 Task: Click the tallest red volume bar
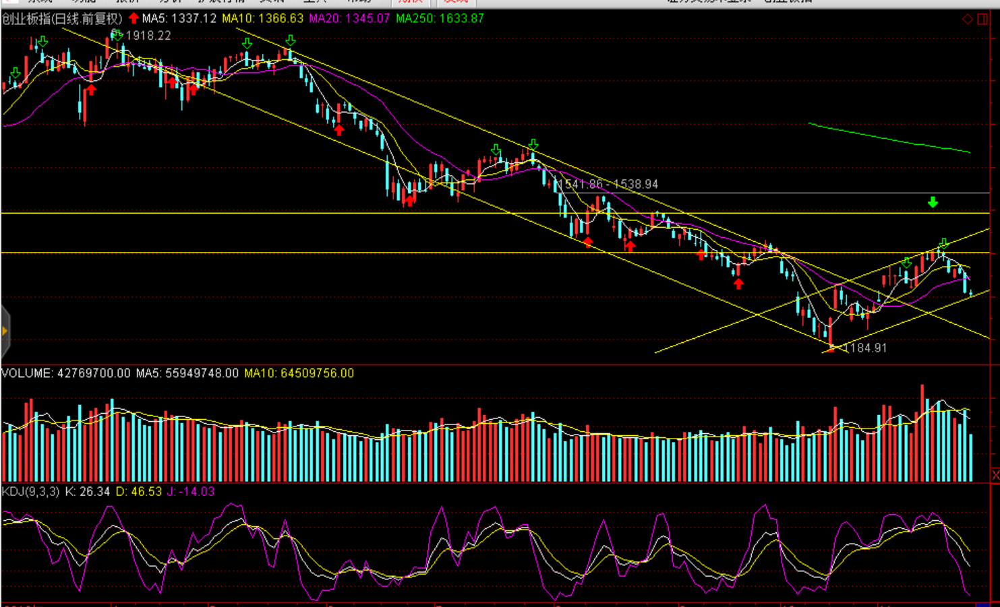click(922, 433)
